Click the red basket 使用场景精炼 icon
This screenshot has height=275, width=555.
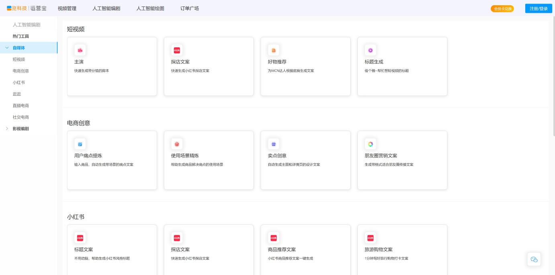[177, 144]
